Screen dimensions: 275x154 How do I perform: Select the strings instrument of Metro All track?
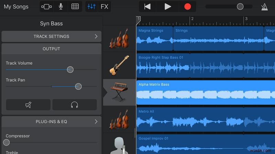(119, 119)
